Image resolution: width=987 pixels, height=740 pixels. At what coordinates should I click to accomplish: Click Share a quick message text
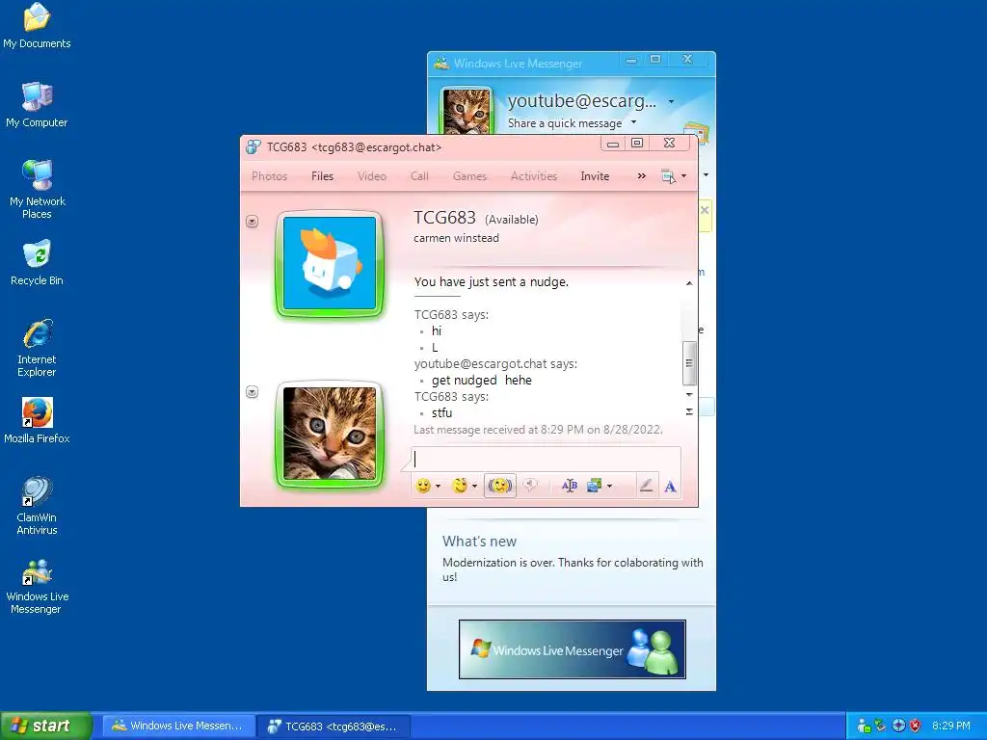coord(565,123)
